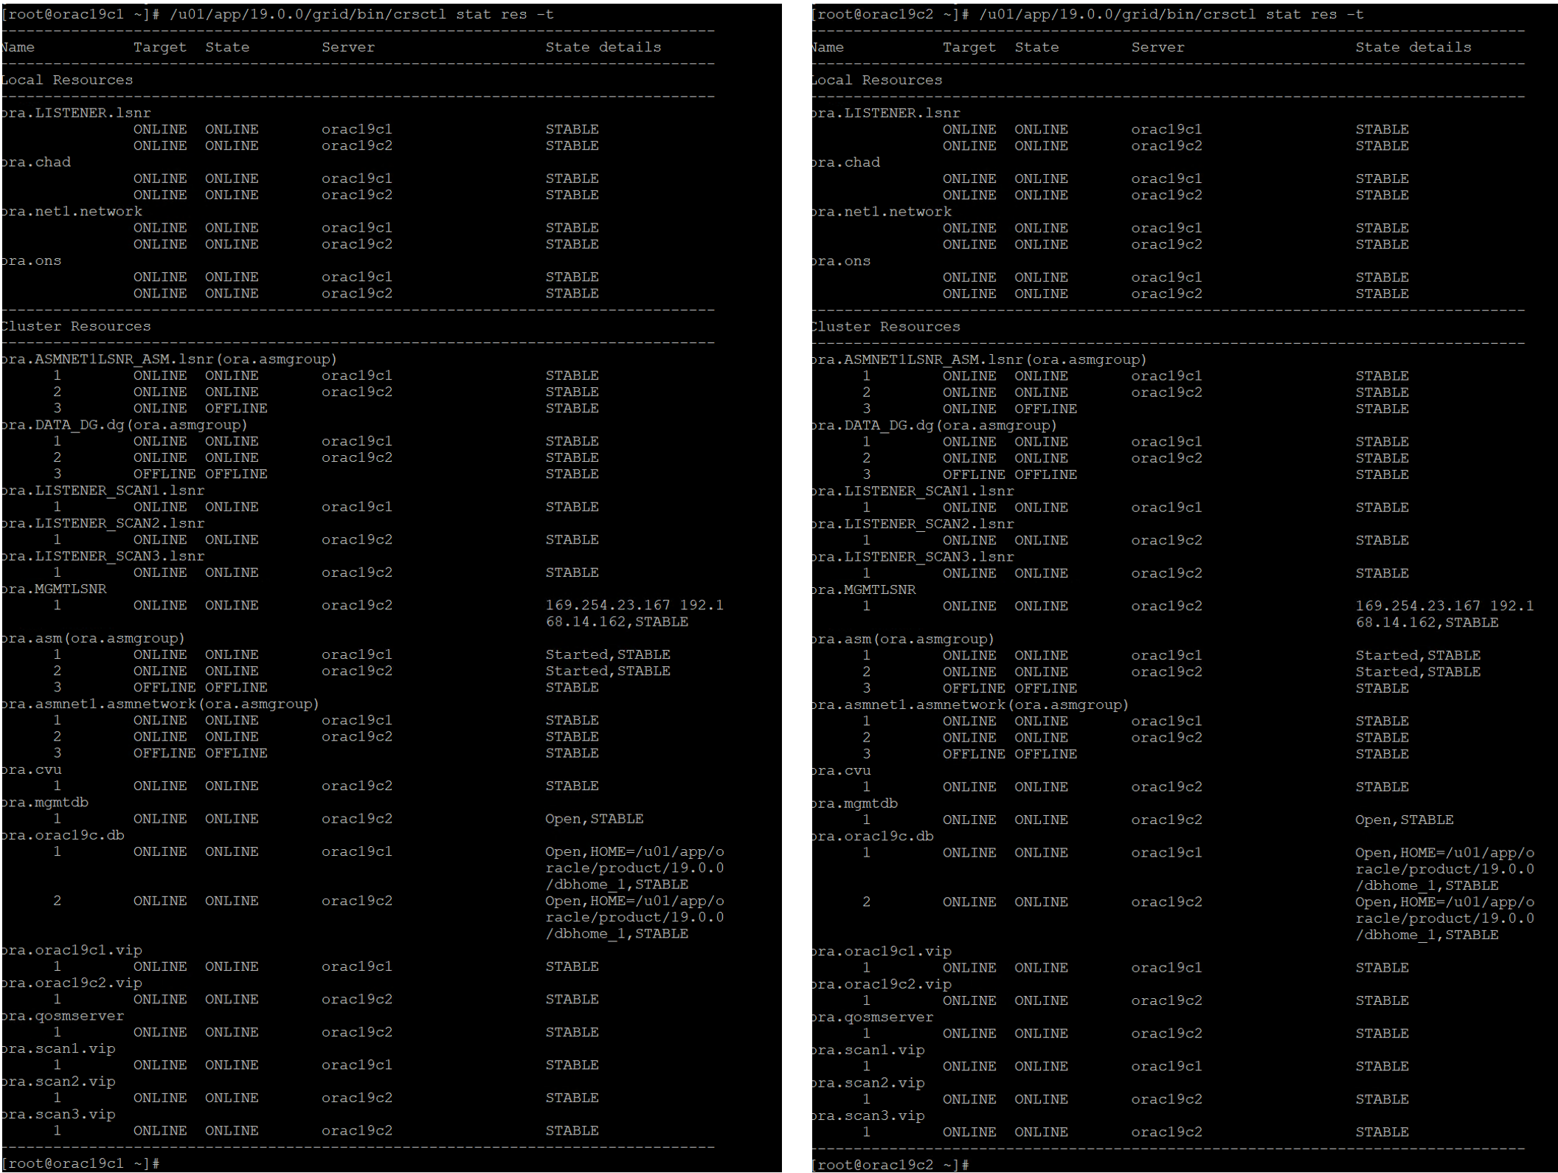This screenshot has width=1558, height=1173.
Task: Click the crsctl command line in right terminal
Action: tap(1087, 15)
